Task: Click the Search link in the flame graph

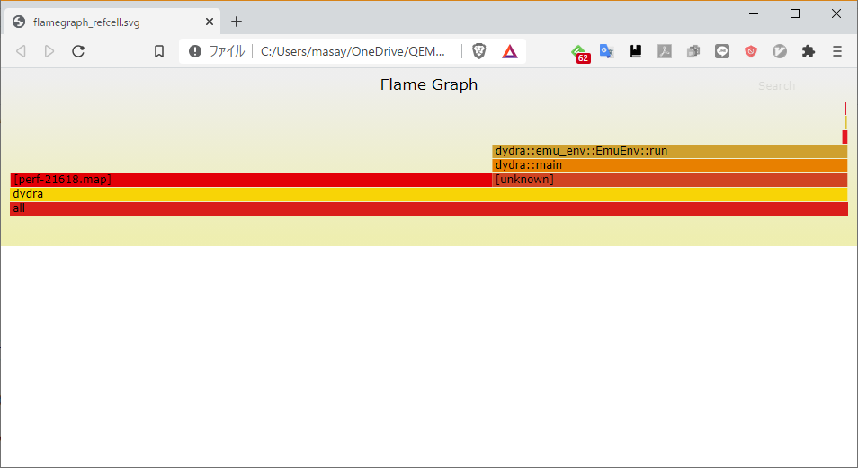Action: tap(776, 86)
